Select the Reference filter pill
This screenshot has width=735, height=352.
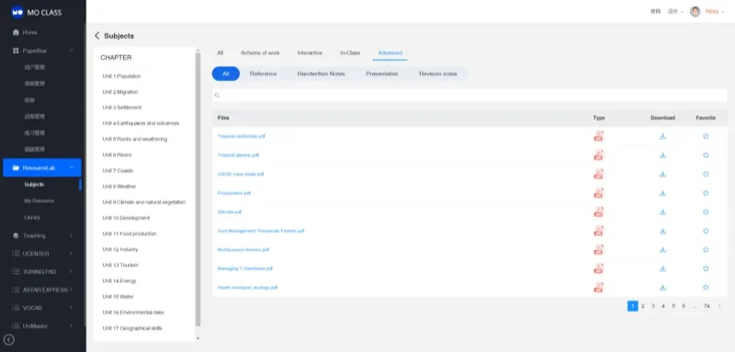[263, 74]
